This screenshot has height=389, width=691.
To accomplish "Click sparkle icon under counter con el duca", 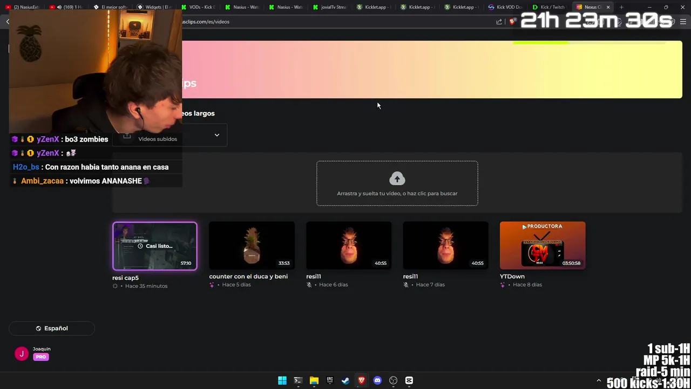I will [x=212, y=285].
